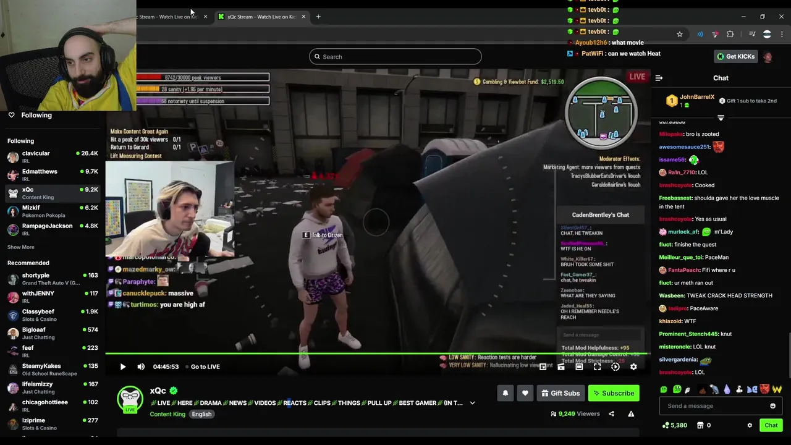
Task: Report the stream with the warning icon
Action: [631, 414]
